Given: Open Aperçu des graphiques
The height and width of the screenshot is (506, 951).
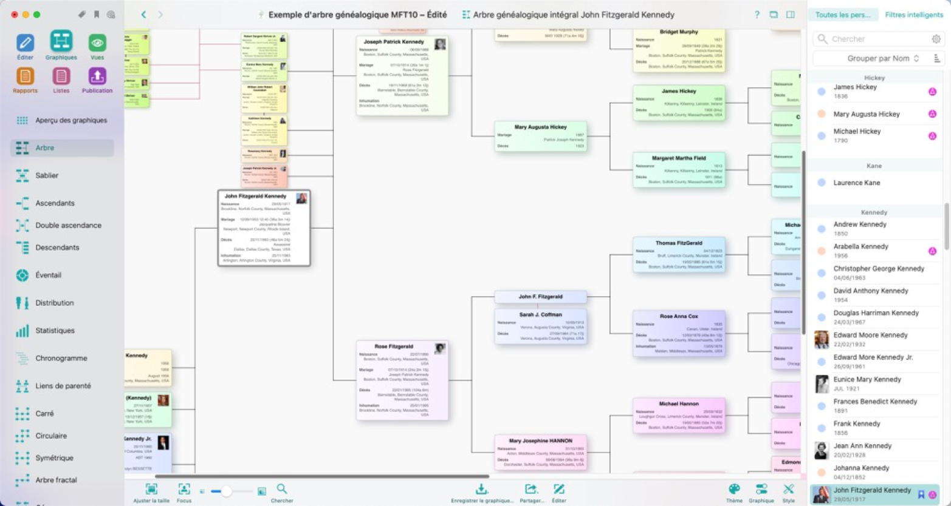Looking at the screenshot, I should coord(61,120).
